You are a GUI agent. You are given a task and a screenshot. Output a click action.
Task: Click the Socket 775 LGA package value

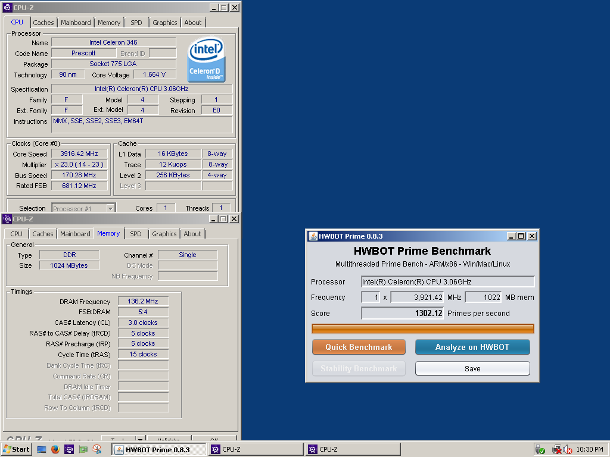point(114,64)
